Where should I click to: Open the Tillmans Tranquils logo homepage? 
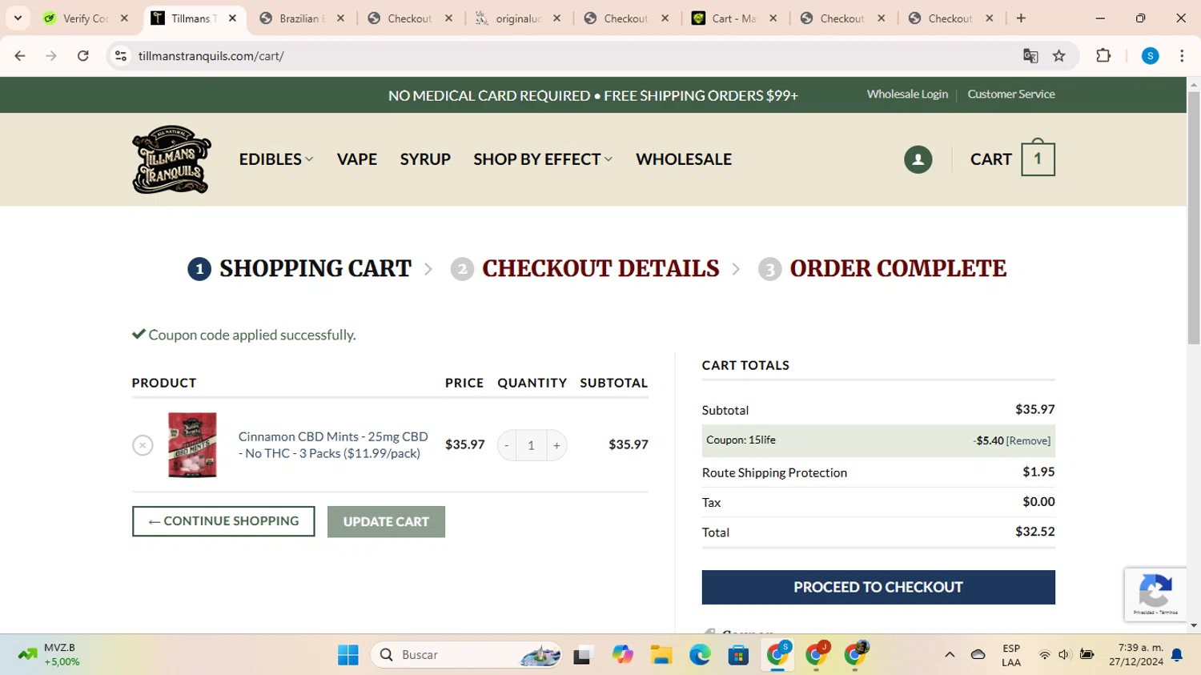tap(171, 159)
